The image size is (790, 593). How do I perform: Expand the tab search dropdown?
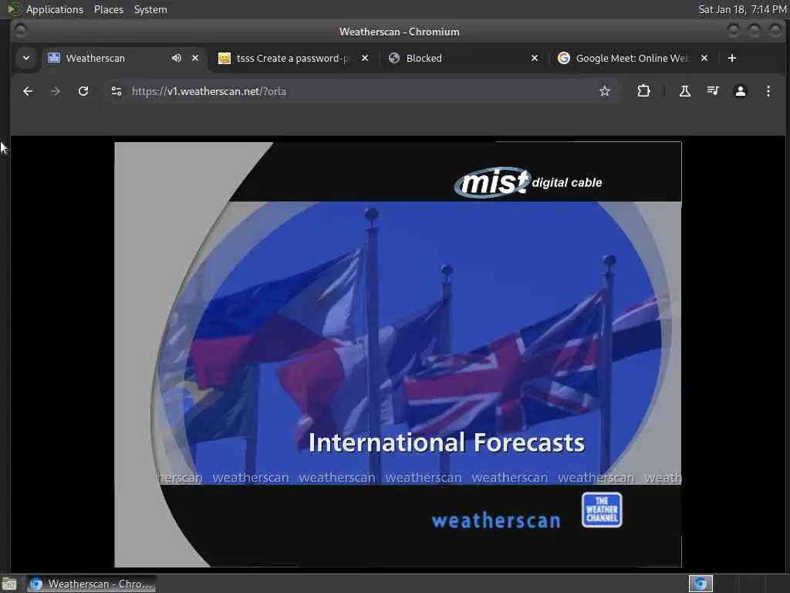(x=26, y=58)
